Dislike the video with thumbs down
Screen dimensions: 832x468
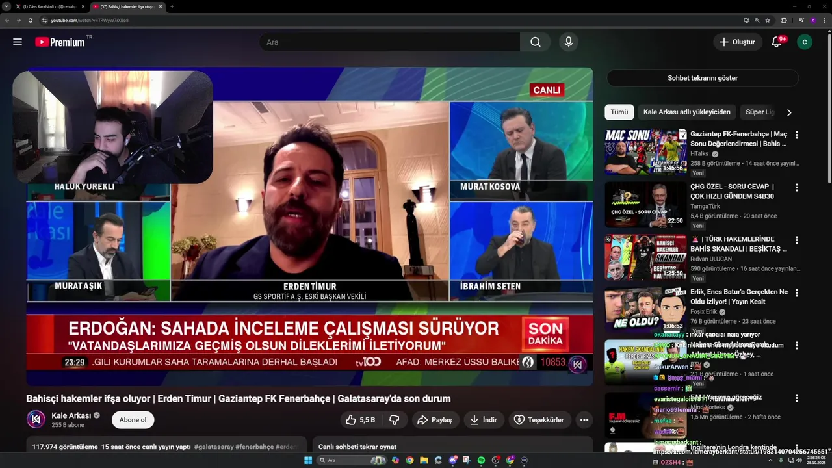tap(394, 420)
